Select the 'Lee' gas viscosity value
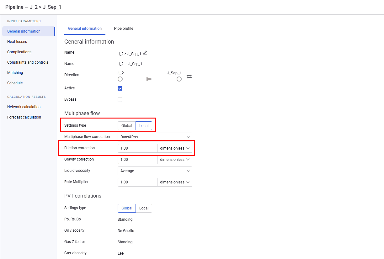 pos(121,253)
